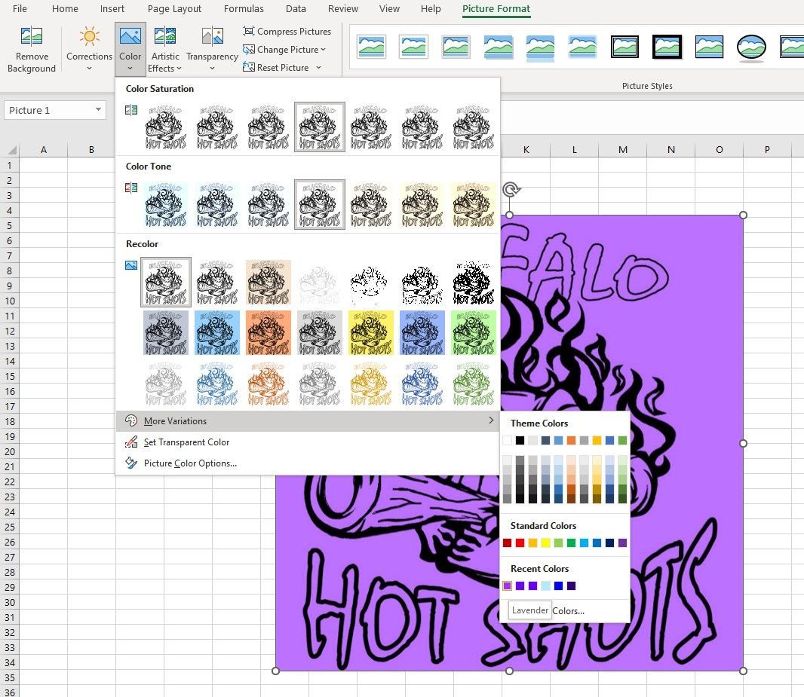Viewport: 804px width, 697px height.
Task: Select the last Color Saturation thumbnail
Action: (x=473, y=127)
